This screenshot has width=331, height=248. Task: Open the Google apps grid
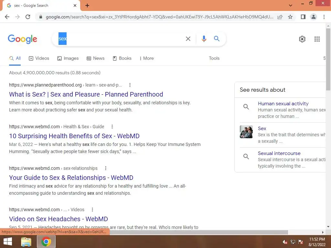pyautogui.click(x=317, y=39)
